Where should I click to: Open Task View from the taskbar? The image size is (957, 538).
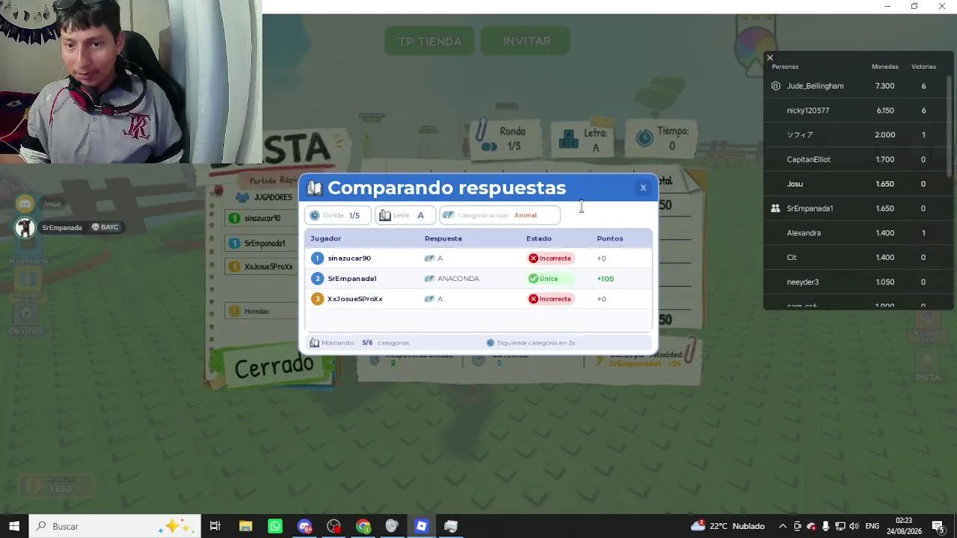(x=215, y=526)
